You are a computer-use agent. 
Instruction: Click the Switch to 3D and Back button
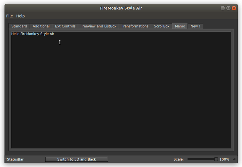tap(77, 159)
